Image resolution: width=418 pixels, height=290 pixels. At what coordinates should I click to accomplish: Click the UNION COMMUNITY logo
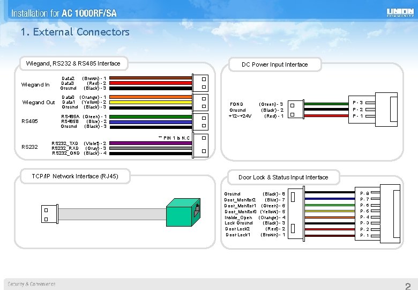(400, 12)
